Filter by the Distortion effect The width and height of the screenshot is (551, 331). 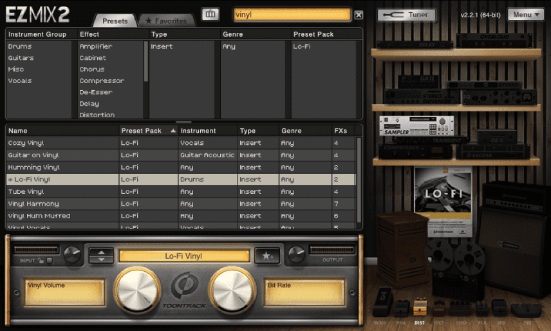(x=97, y=115)
